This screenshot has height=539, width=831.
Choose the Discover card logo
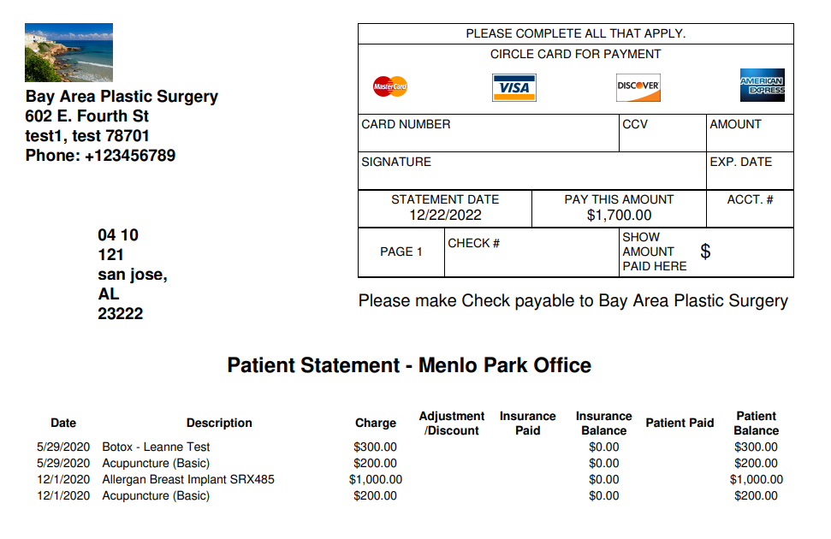tap(638, 87)
